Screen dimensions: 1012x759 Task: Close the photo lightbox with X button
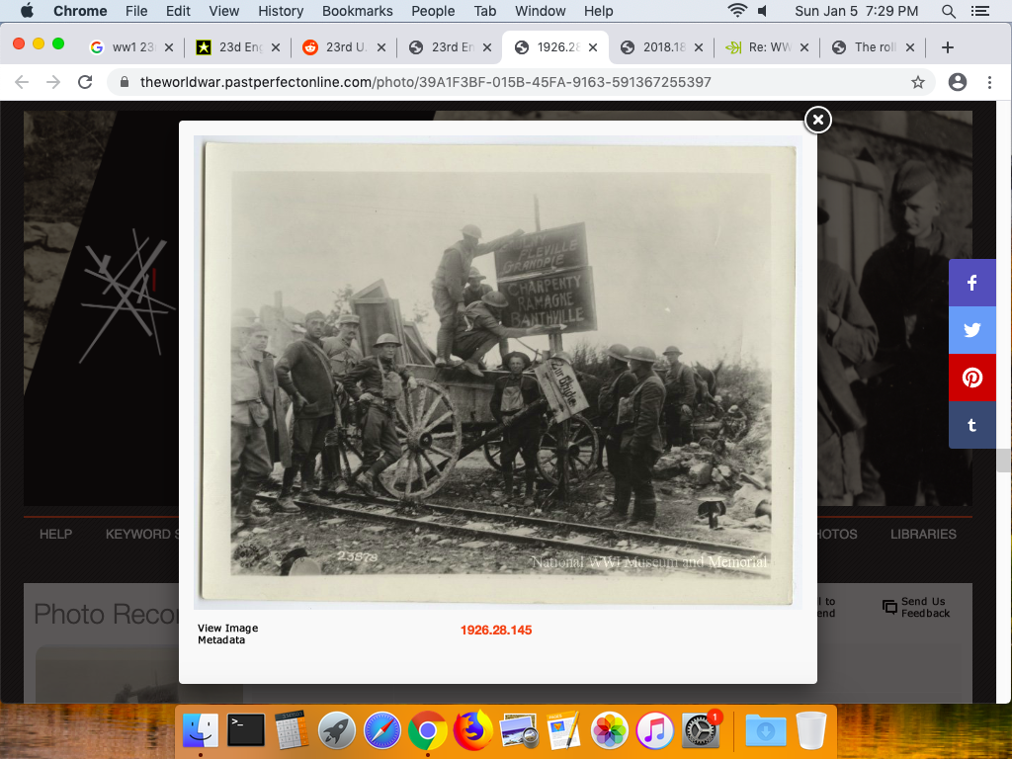coord(817,120)
